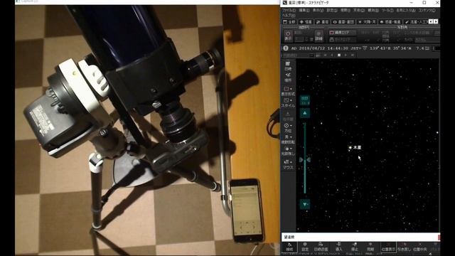Switch to the 星座 ribbon tab
455x256 pixels.
click(322, 22)
